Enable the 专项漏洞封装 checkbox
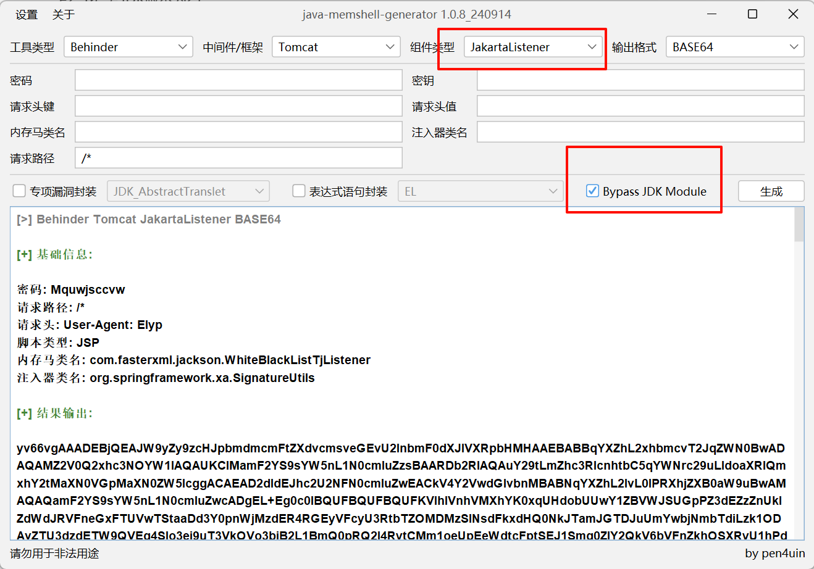814x569 pixels. [x=20, y=191]
